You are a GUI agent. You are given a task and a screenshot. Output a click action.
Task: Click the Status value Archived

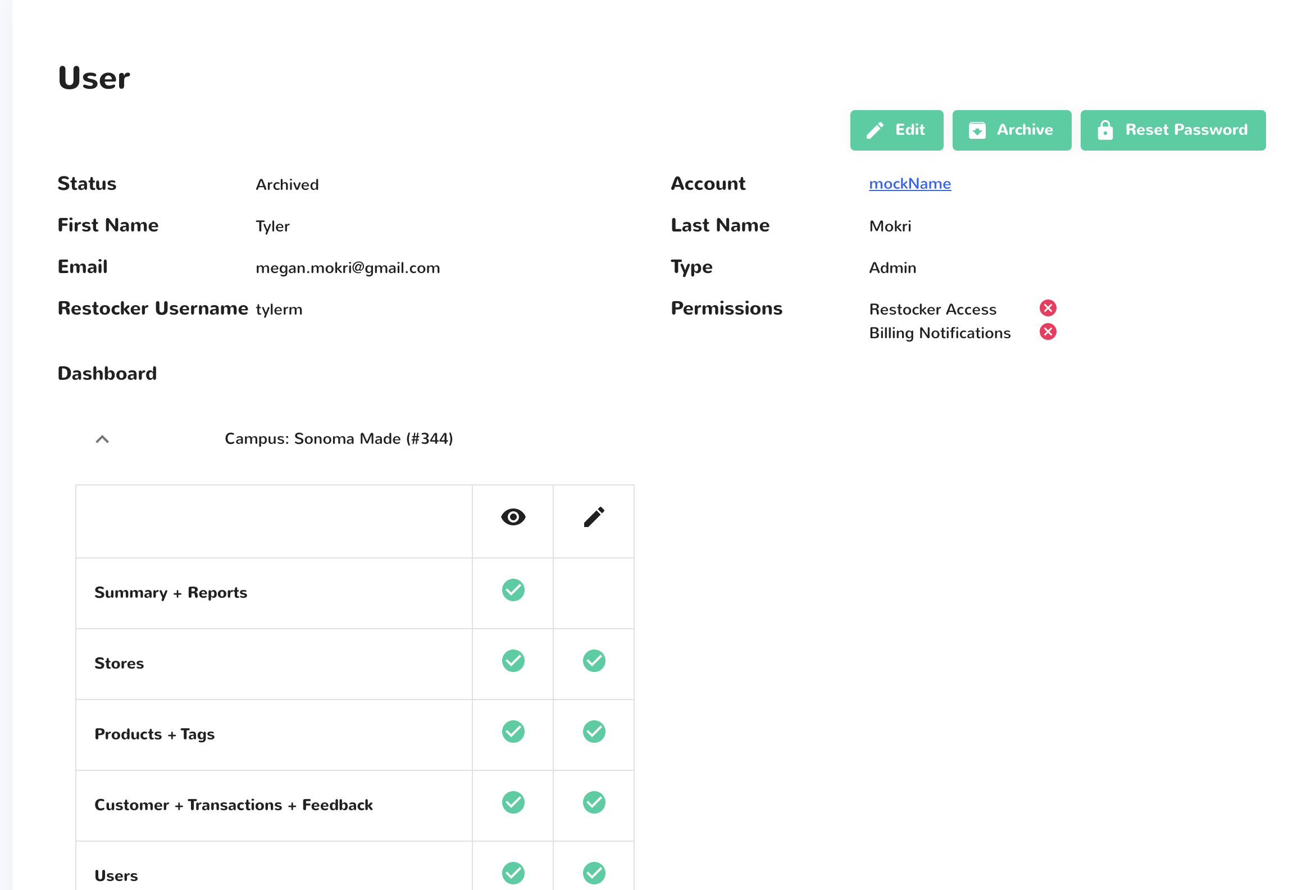(x=287, y=185)
